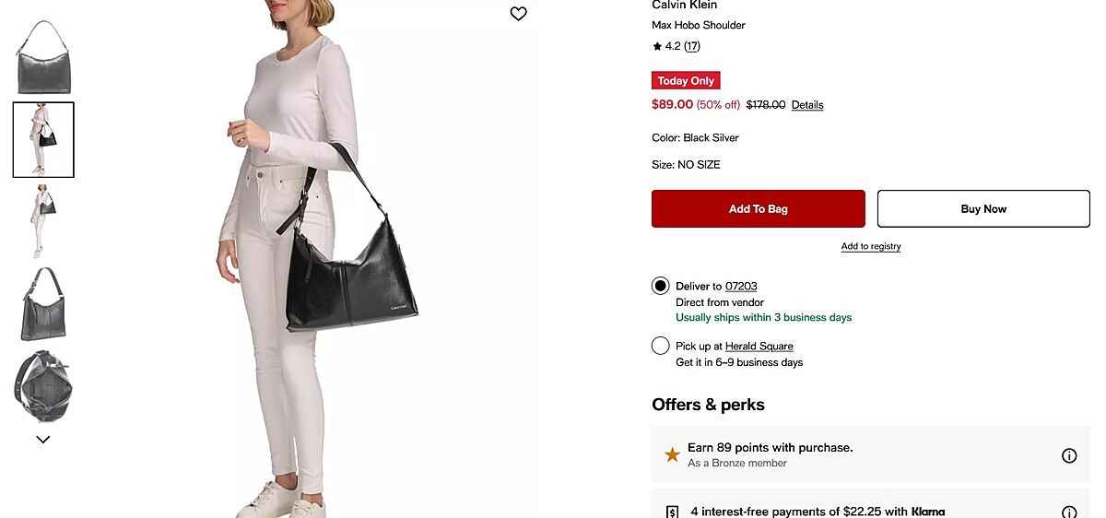1106x518 pixels.
Task: View third thumbnail of model with bag
Action: point(43,222)
